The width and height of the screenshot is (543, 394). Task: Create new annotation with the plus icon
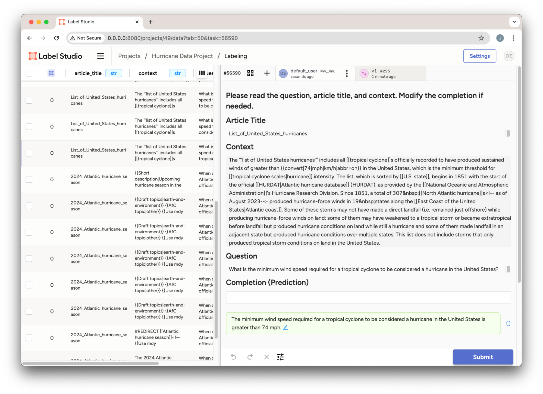coord(267,73)
